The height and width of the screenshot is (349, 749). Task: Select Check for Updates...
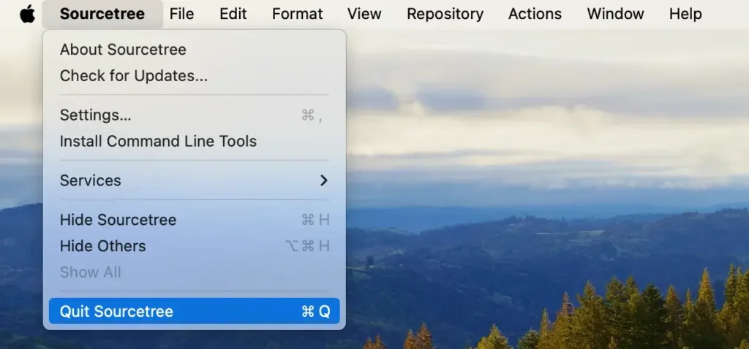[194, 76]
